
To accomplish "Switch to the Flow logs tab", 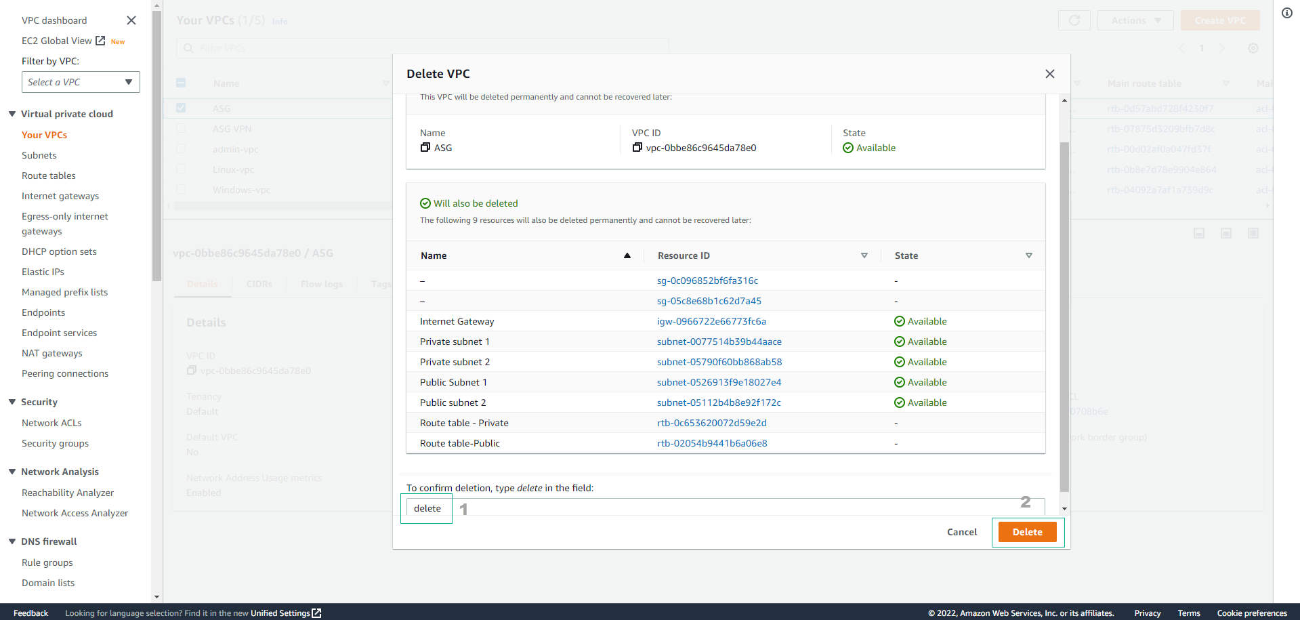I will click(x=322, y=284).
